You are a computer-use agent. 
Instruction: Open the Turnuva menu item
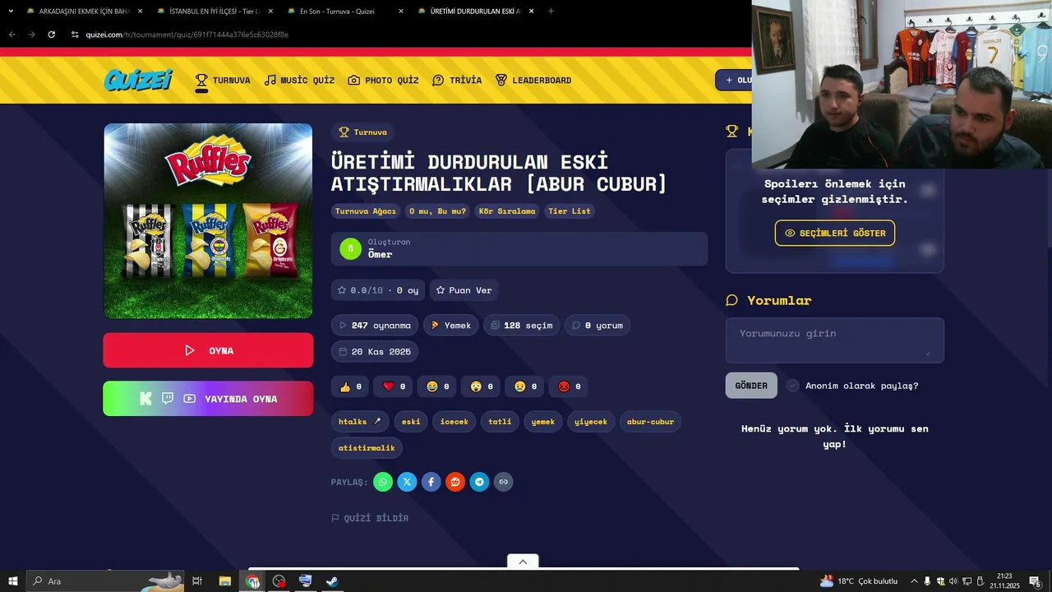point(223,80)
